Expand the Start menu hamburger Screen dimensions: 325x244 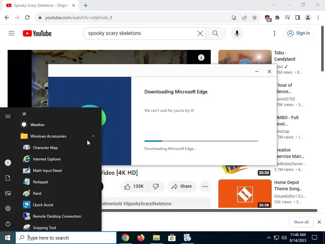pyautogui.click(x=8, y=116)
